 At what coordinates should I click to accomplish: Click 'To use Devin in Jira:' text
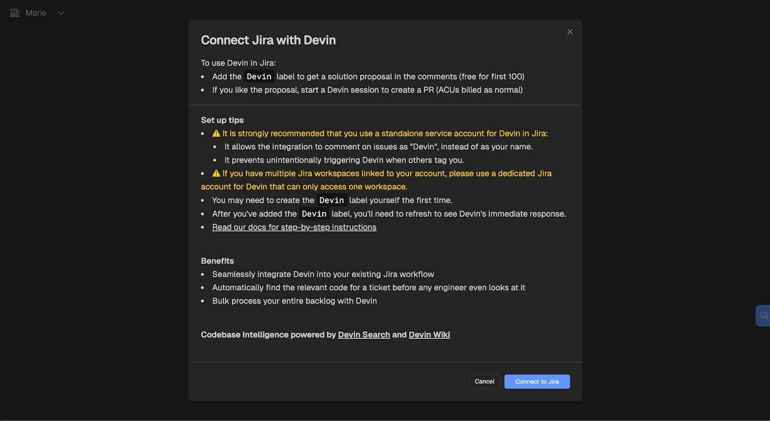coord(238,63)
